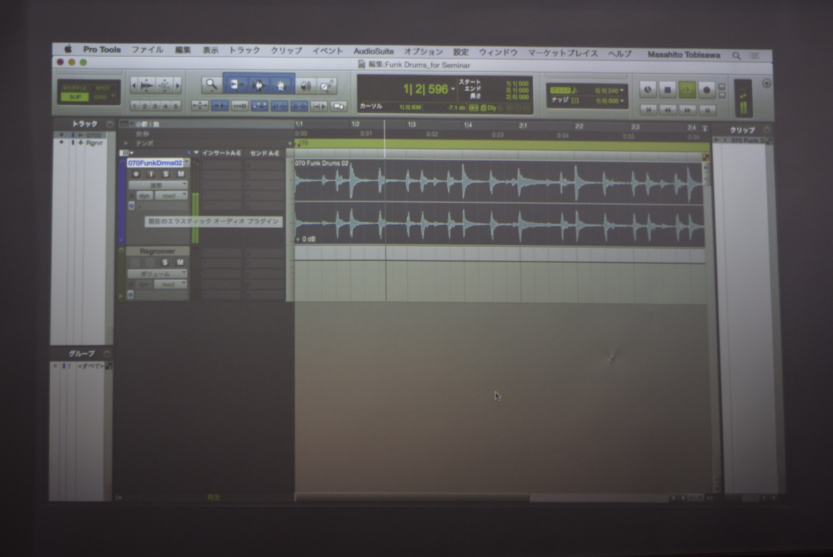Open main counter format dropdown arrow
The width and height of the screenshot is (833, 557).
coord(453,89)
